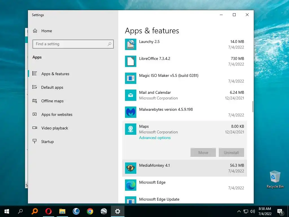
Task: Click the Maps app icon
Action: pyautogui.click(x=130, y=129)
